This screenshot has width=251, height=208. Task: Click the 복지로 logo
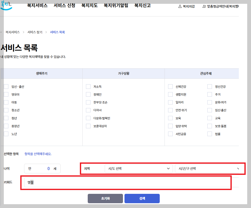coord(7,5)
